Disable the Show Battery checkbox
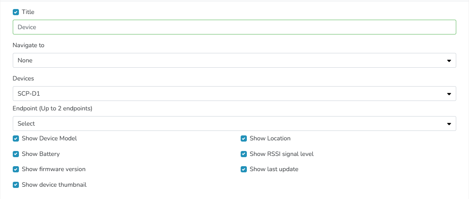This screenshot has width=469, height=199. (16, 154)
